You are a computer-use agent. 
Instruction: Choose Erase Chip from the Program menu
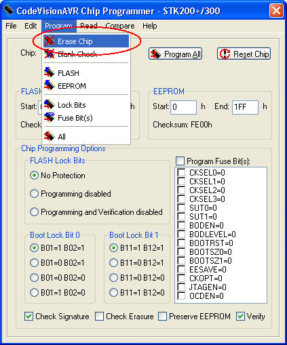tap(86, 41)
